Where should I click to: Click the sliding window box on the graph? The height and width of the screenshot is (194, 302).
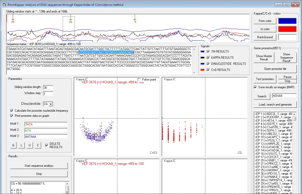(x=69, y=29)
